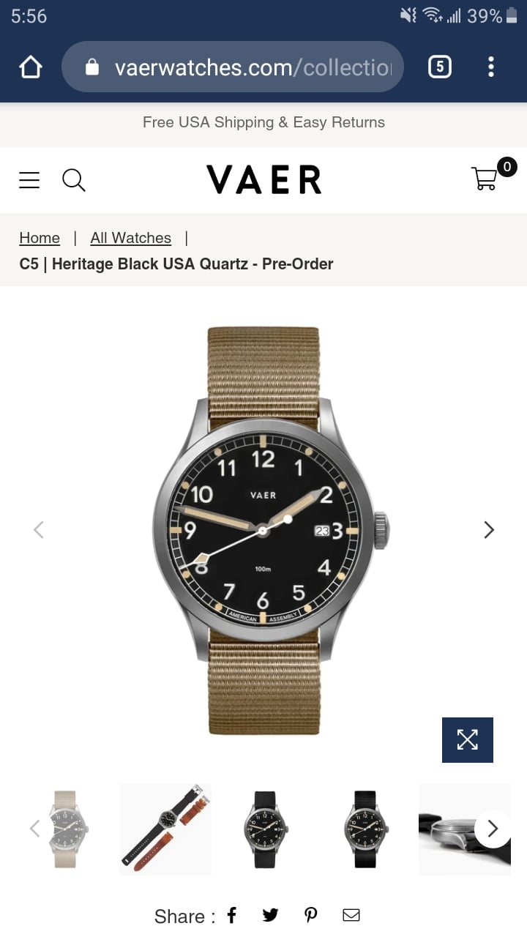Share product via email envelope icon
The width and height of the screenshot is (527, 937).
[x=351, y=915]
